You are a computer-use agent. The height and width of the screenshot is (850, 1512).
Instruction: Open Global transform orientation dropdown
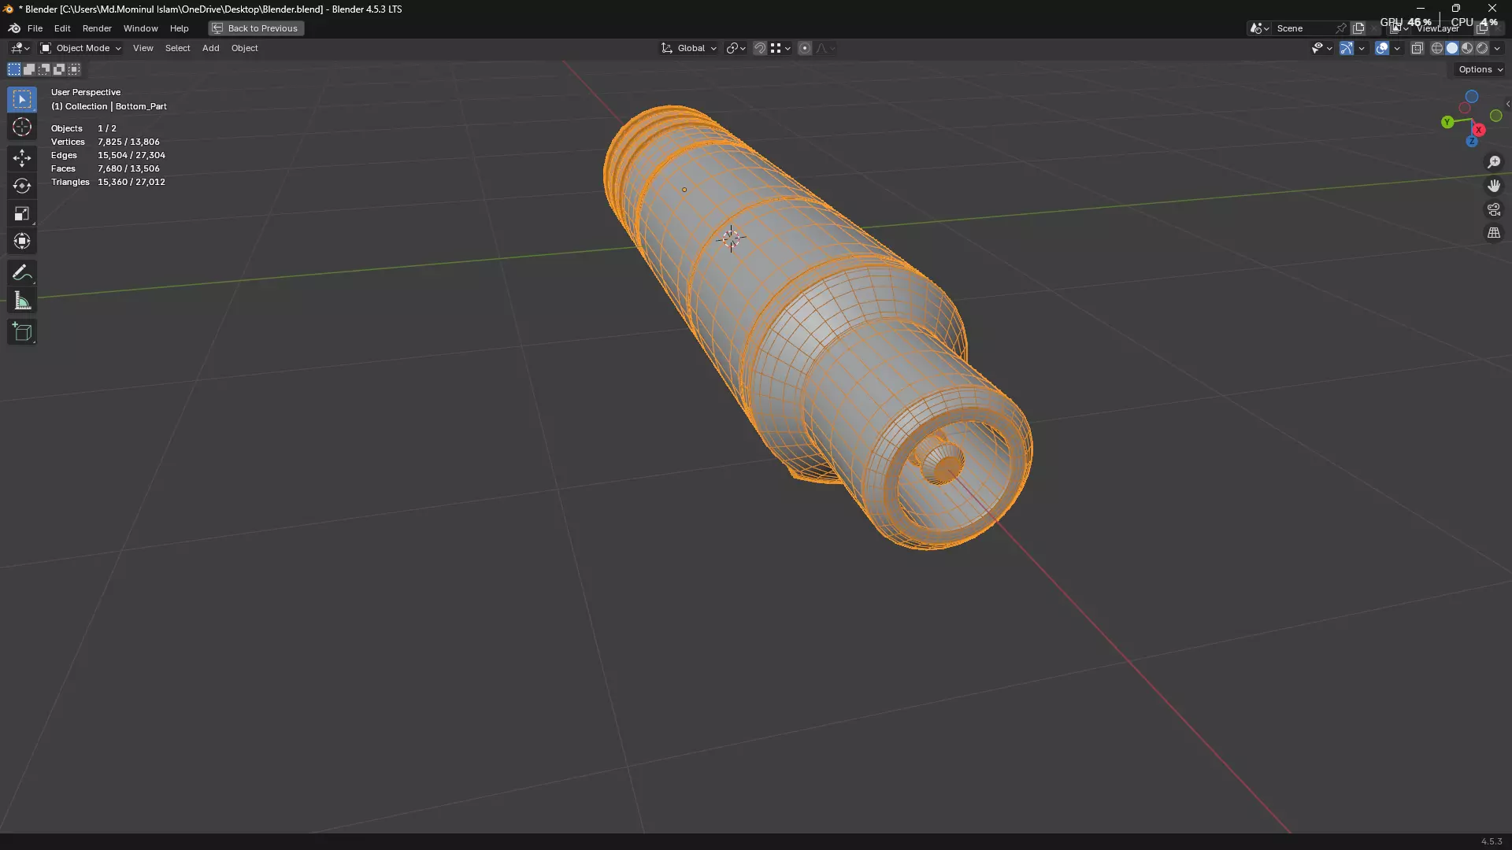click(690, 48)
